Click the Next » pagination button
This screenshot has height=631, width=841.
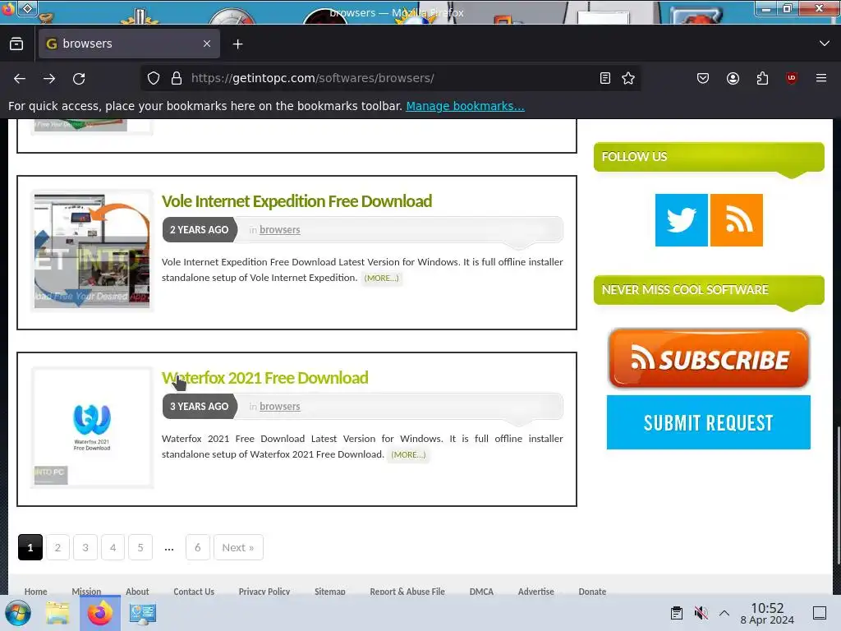238,547
